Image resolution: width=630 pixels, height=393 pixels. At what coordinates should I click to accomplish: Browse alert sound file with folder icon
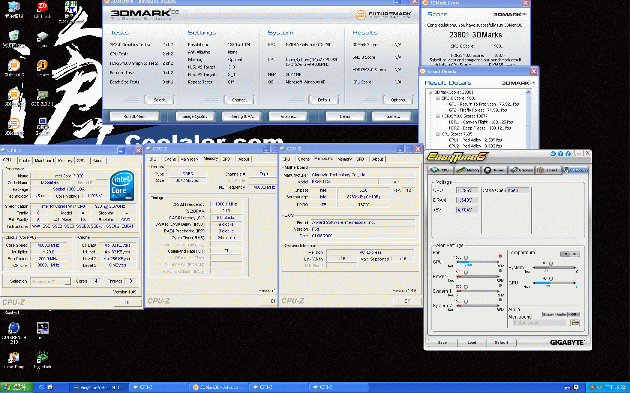coord(575,323)
